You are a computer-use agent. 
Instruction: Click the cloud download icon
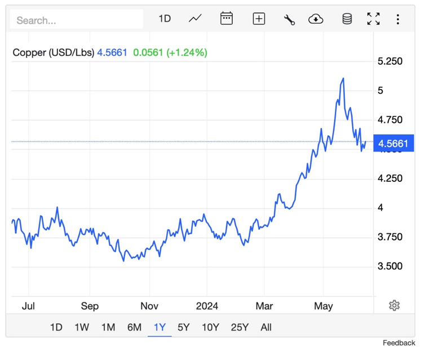[x=316, y=19]
